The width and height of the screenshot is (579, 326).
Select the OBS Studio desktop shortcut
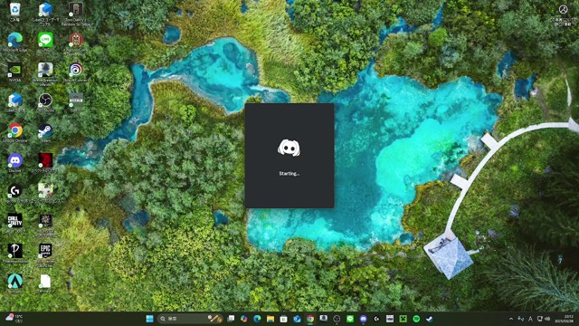pyautogui.click(x=45, y=102)
